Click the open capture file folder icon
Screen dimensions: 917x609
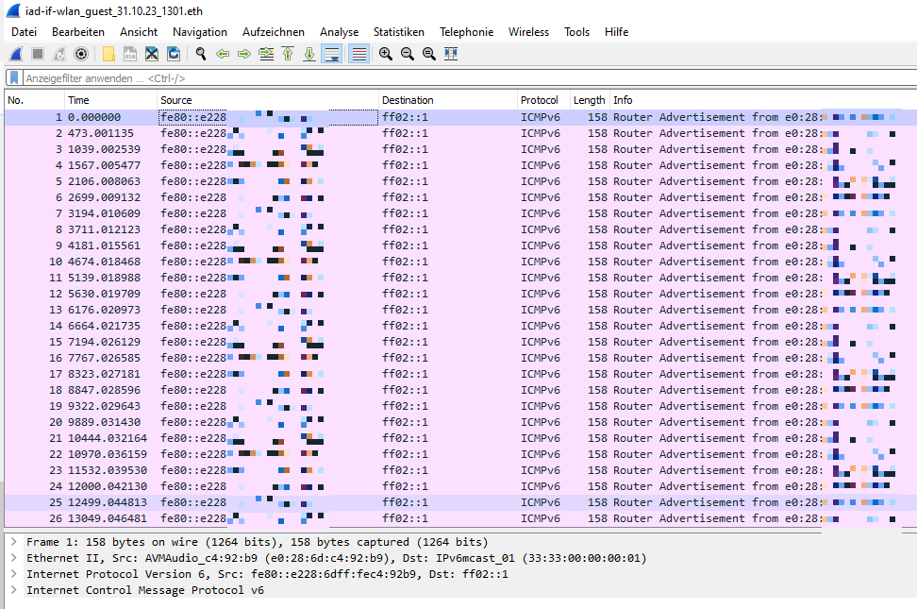108,54
